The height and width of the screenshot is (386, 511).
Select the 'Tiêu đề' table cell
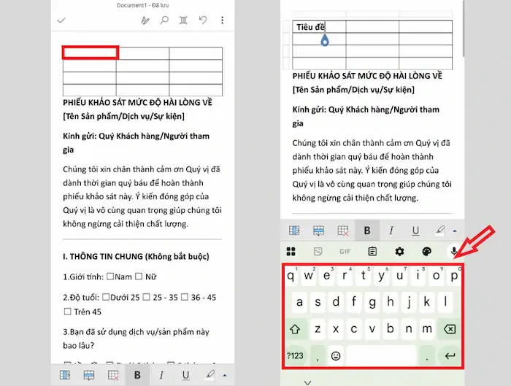coord(319,27)
